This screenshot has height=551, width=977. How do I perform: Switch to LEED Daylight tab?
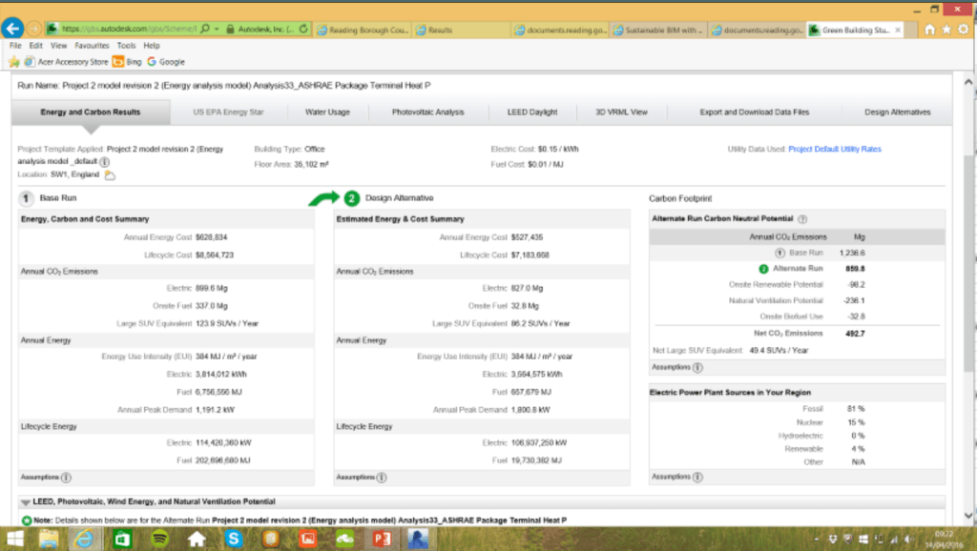(532, 112)
